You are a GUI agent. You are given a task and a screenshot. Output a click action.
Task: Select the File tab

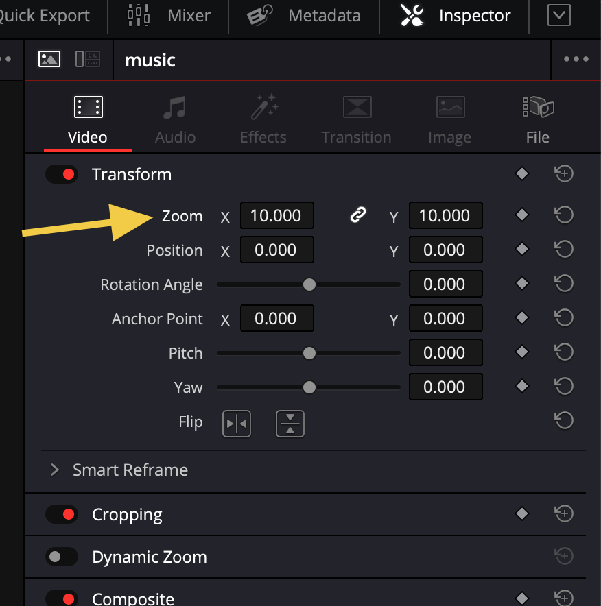[x=538, y=120]
